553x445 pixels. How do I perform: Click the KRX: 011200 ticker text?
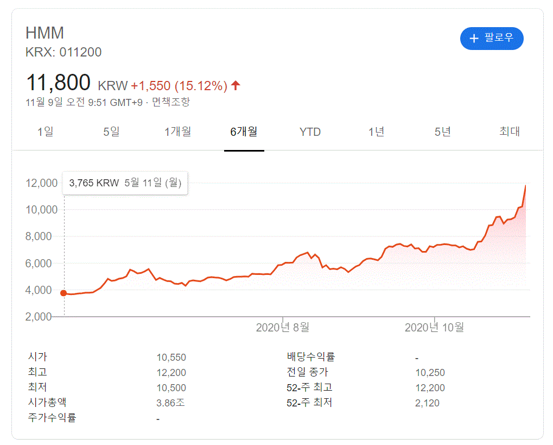pyautogui.click(x=63, y=52)
